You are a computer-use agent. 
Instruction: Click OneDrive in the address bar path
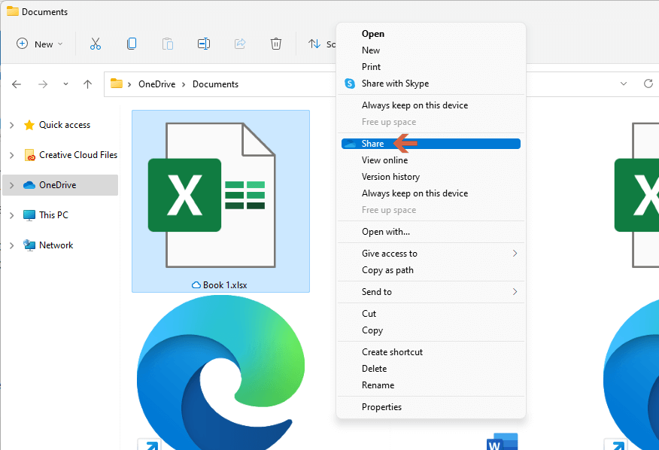(156, 84)
